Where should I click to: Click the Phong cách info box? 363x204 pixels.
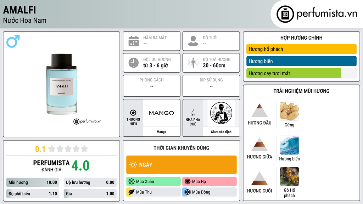pyautogui.click(x=152, y=86)
